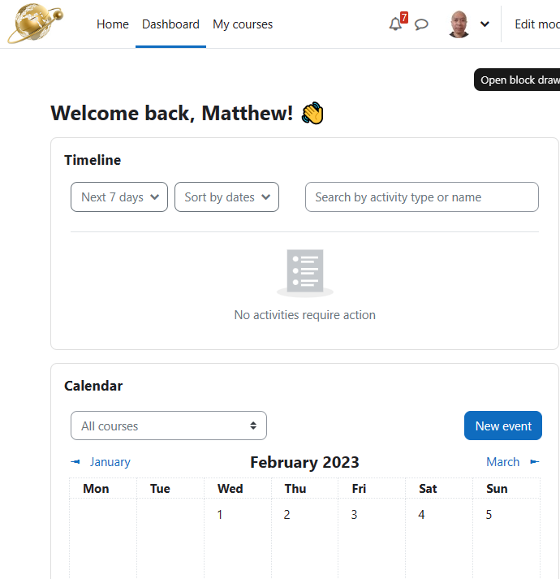The height and width of the screenshot is (579, 560).
Task: Navigate to March calendar link
Action: (502, 461)
